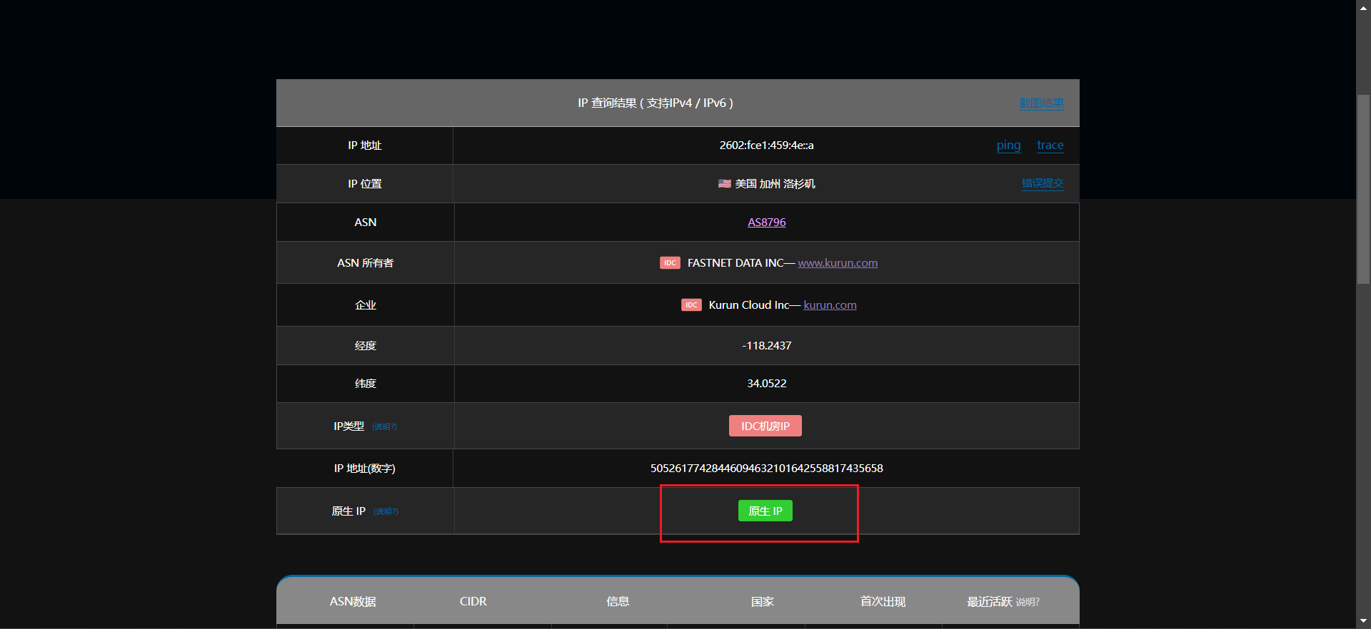This screenshot has width=1371, height=629.
Task: Click the 国家 column header
Action: tap(762, 602)
